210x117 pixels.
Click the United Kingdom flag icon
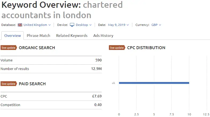click(x=20, y=25)
